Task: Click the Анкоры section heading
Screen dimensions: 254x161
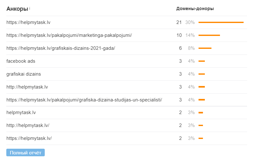Action: pos(17,9)
